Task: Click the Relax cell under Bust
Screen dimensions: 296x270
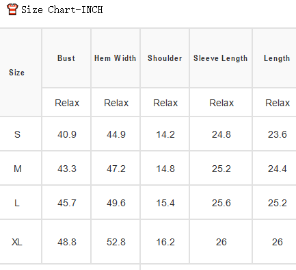Action: pos(67,103)
